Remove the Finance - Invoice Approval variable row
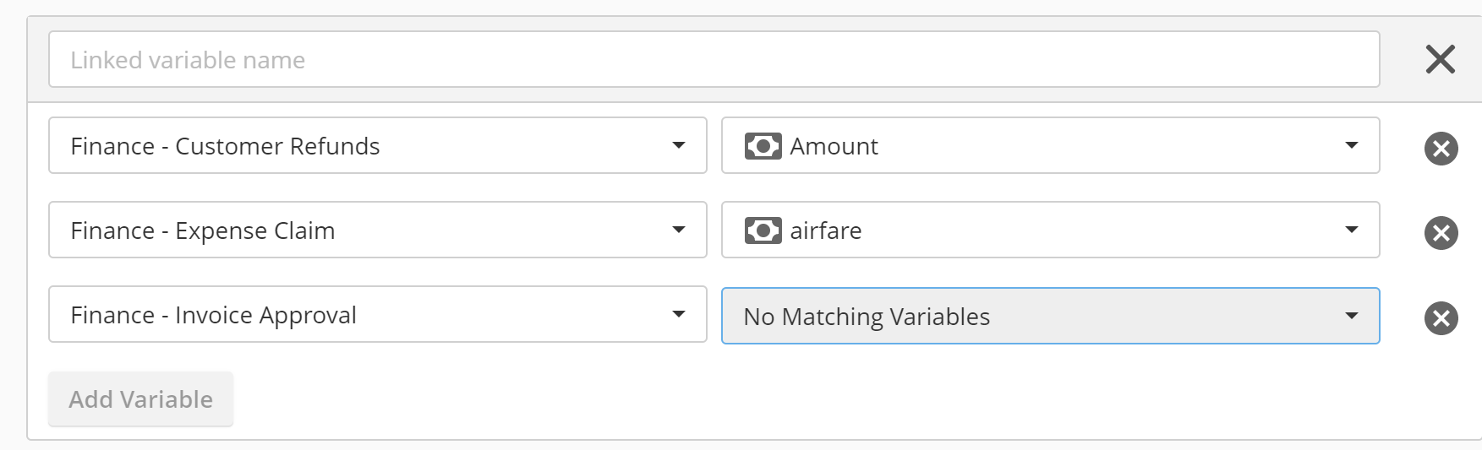 (x=1441, y=318)
